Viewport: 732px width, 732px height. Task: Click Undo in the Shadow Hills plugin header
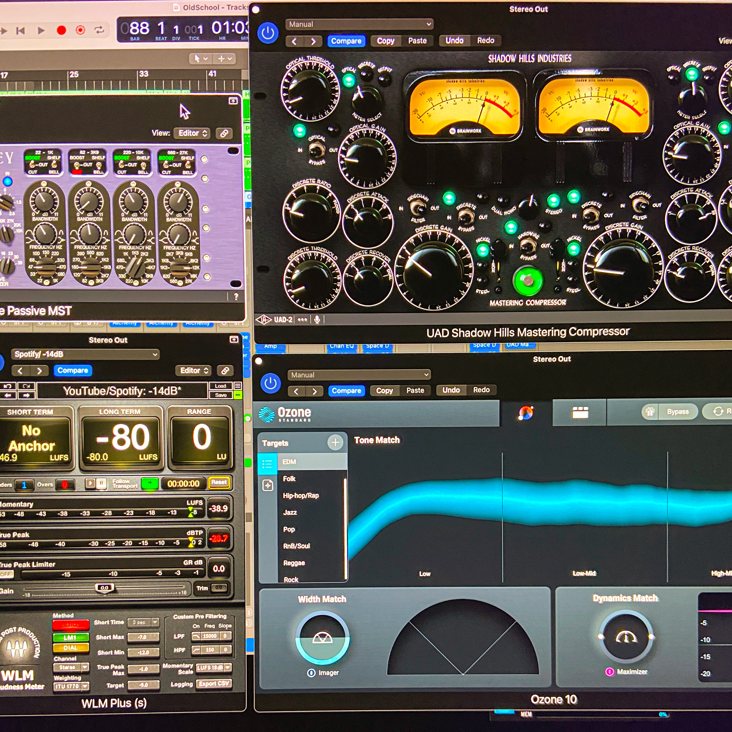(x=454, y=41)
